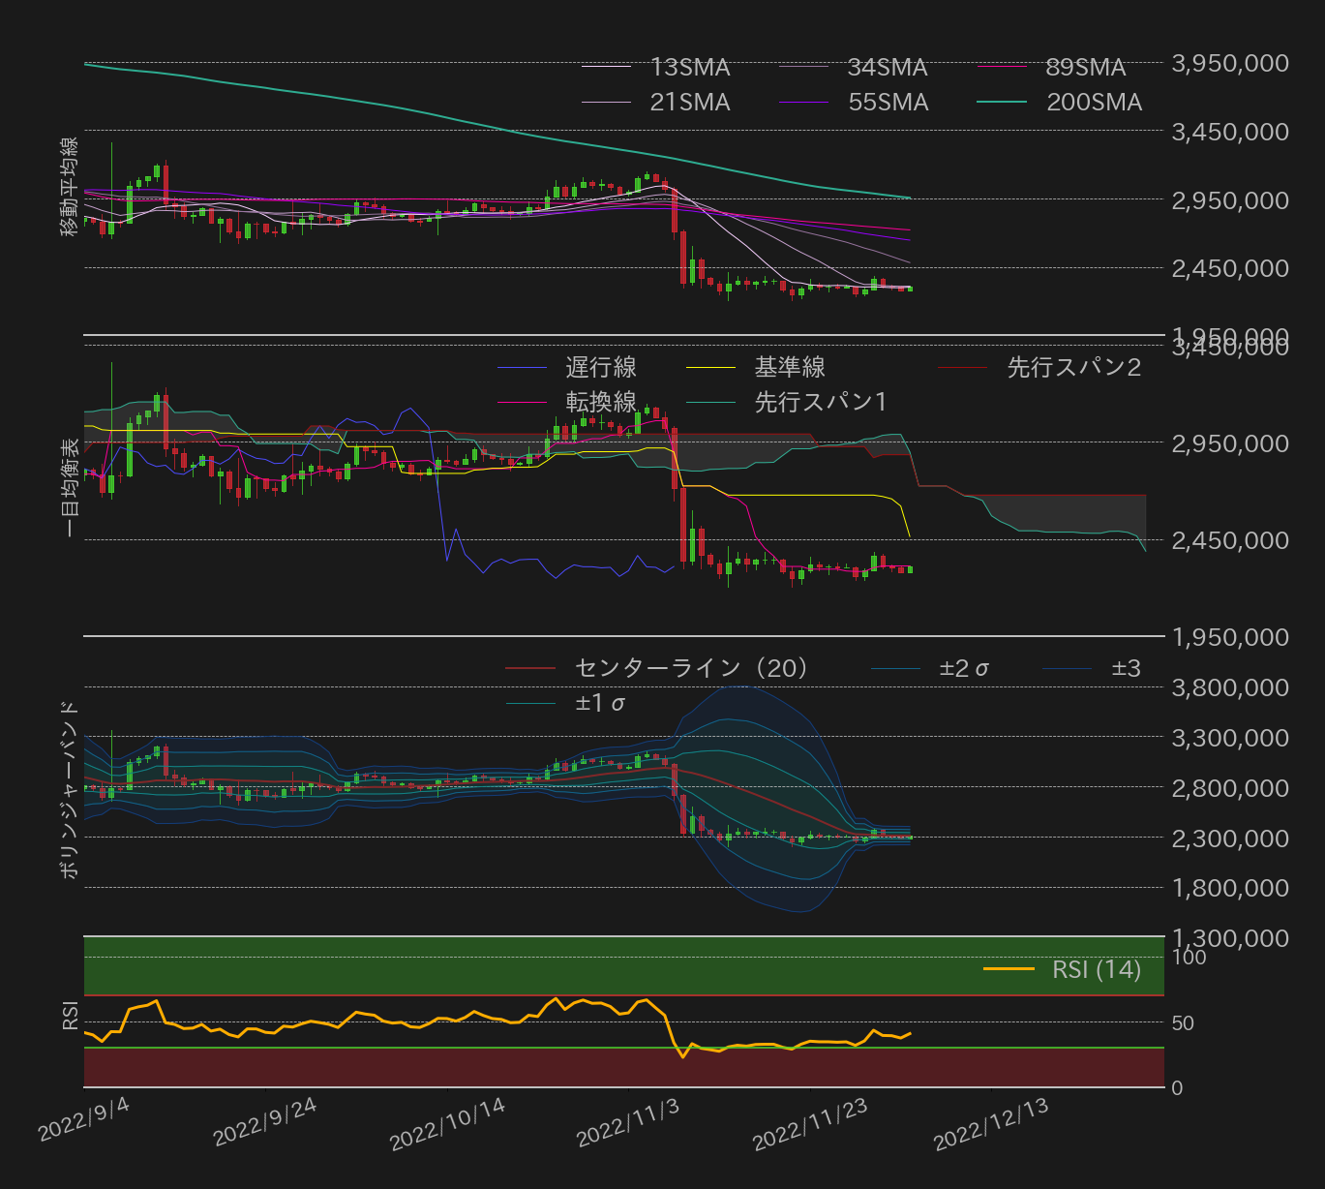Click the 2022/9/24 date label
1325x1189 pixels.
click(x=265, y=1121)
